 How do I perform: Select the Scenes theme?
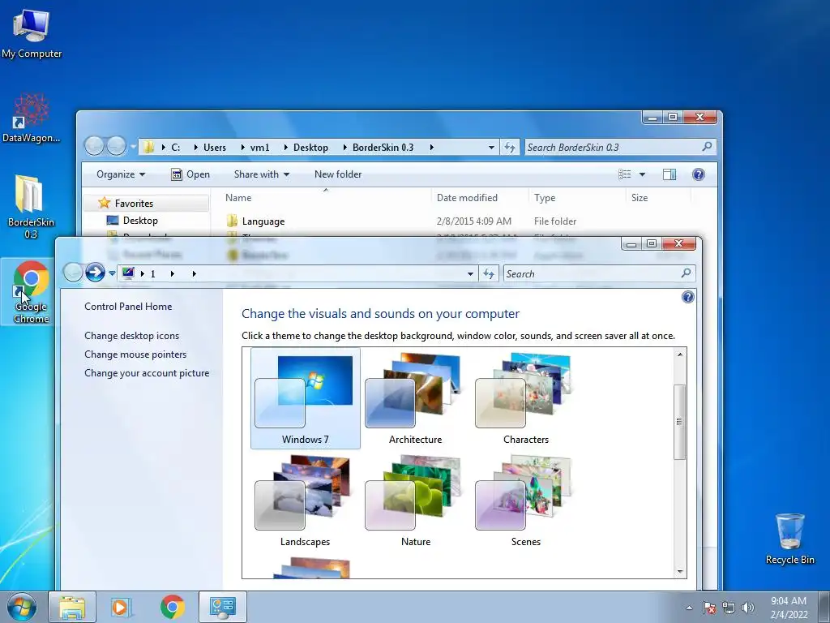525,501
